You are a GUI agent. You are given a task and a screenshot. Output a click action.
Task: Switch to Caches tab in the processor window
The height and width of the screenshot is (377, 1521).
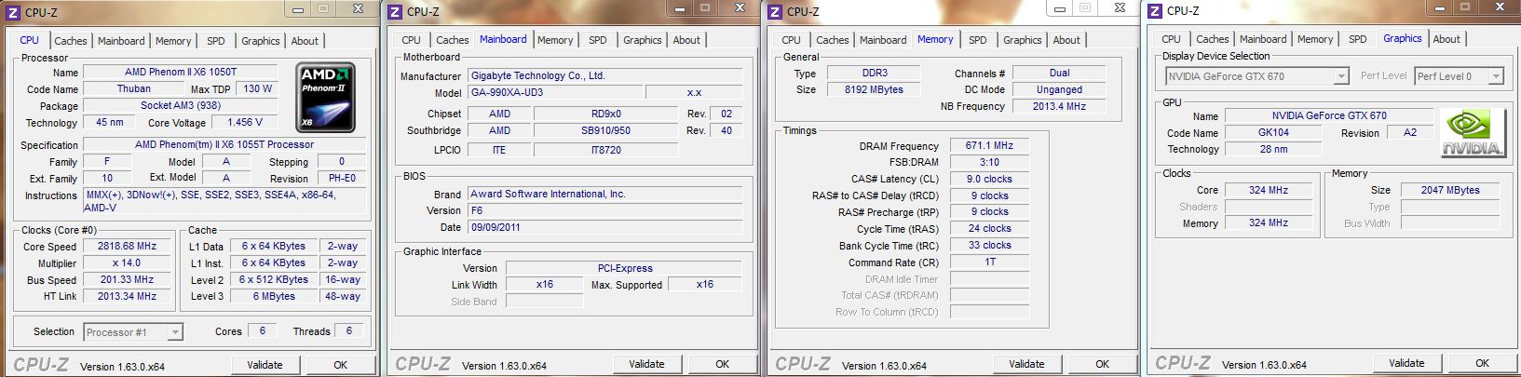click(x=71, y=41)
